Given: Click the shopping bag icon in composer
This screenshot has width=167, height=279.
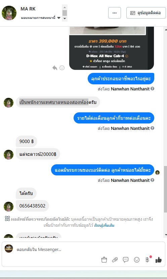Looking at the screenshot, I should (104, 260).
